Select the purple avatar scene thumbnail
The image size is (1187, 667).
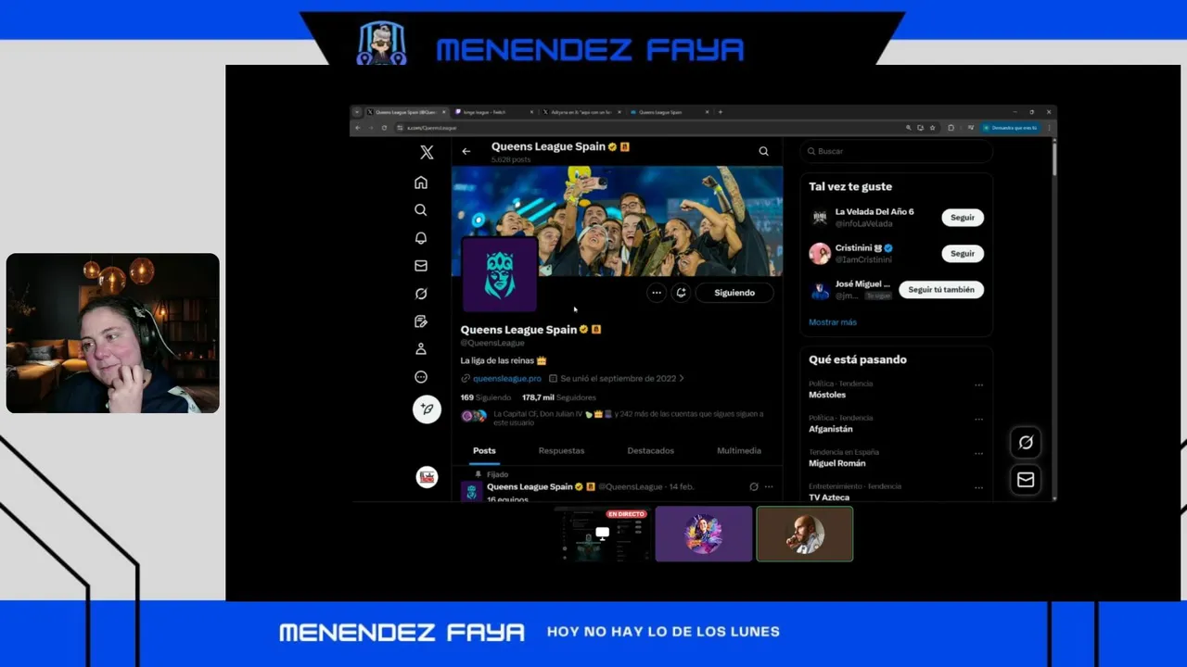click(x=704, y=534)
